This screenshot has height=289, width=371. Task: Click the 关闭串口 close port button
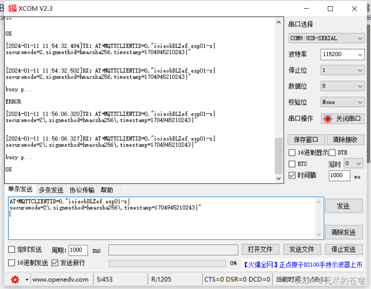pyautogui.click(x=342, y=119)
